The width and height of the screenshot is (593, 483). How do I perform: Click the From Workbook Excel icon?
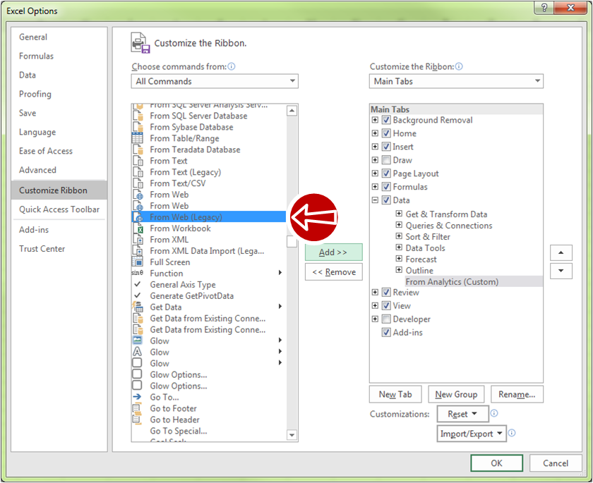pyautogui.click(x=138, y=228)
